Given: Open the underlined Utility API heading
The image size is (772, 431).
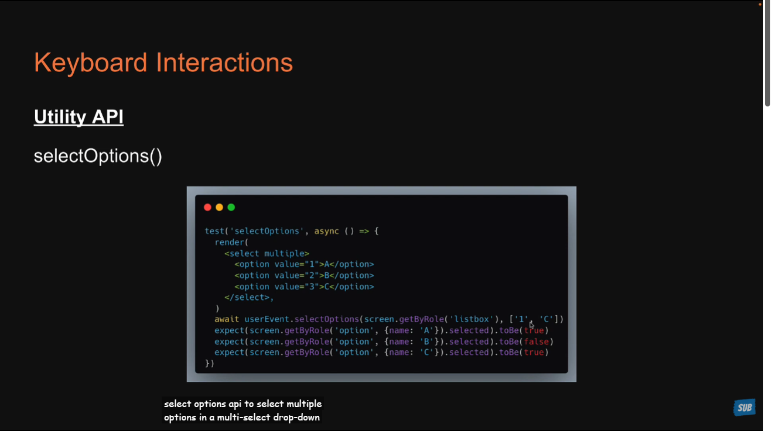Looking at the screenshot, I should tap(78, 117).
